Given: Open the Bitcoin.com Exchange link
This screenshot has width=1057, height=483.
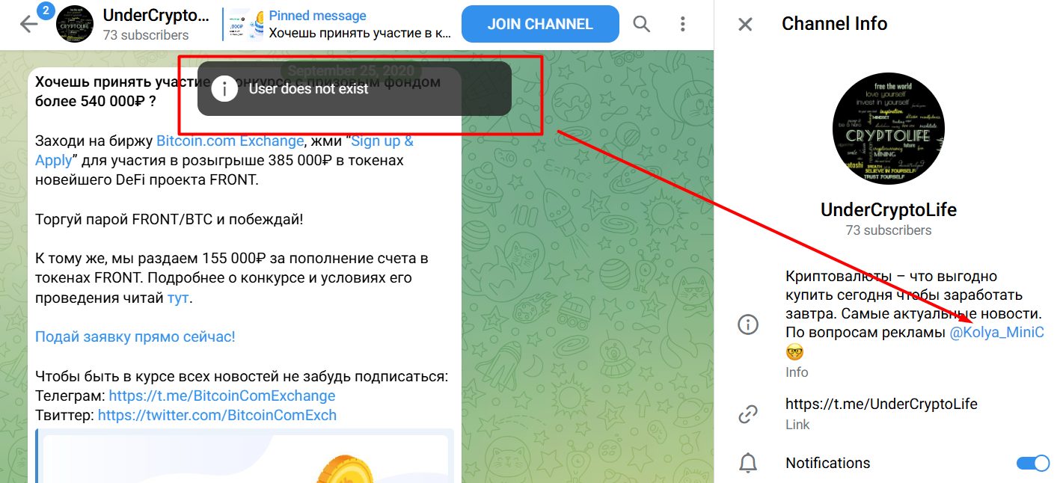Looking at the screenshot, I should [x=231, y=140].
